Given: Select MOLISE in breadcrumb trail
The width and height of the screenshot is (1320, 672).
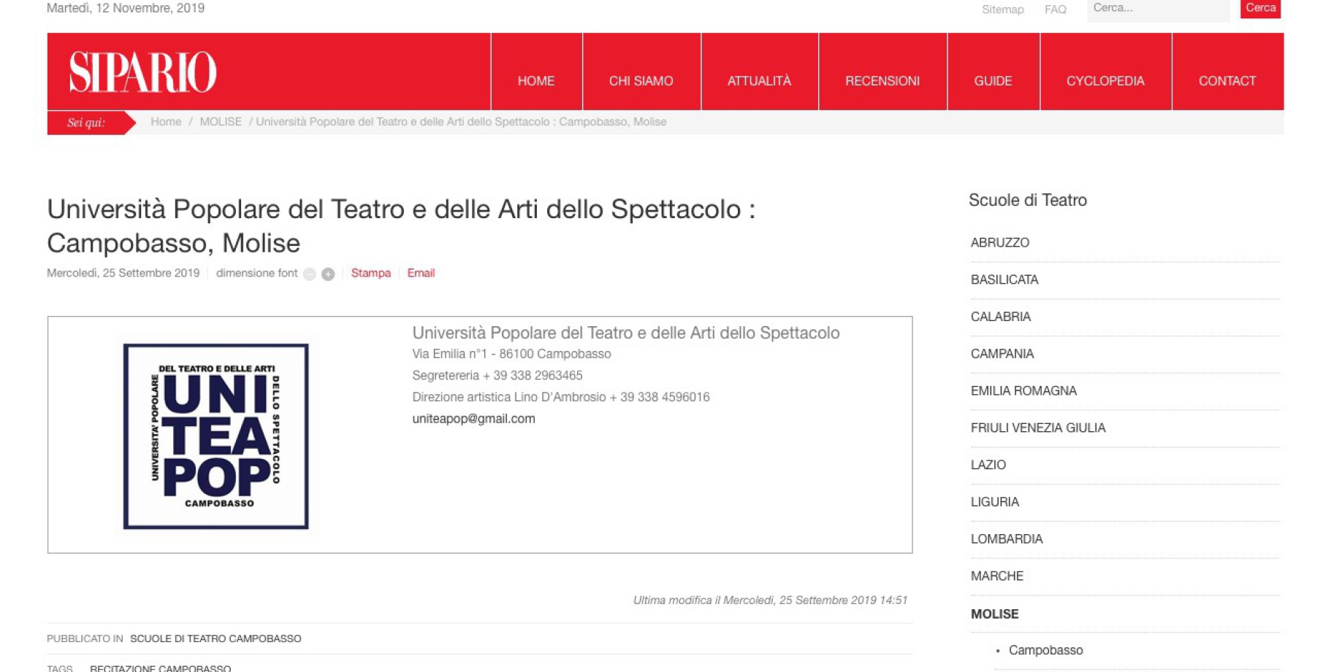Looking at the screenshot, I should pyautogui.click(x=221, y=122).
